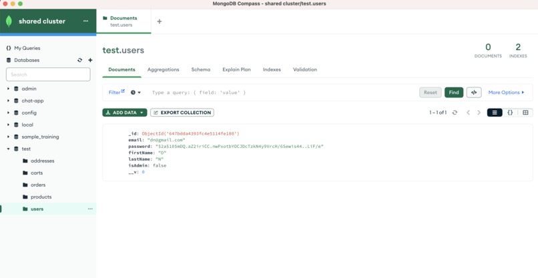This screenshot has width=538, height=278.
Task: Click the Databases heading
Action: 27,60
